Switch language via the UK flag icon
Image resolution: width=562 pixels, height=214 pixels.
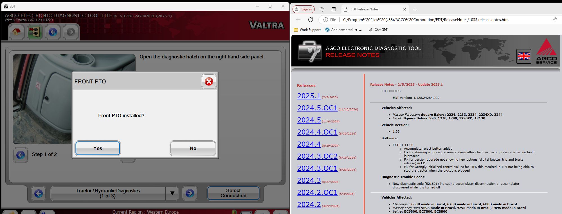524,56
